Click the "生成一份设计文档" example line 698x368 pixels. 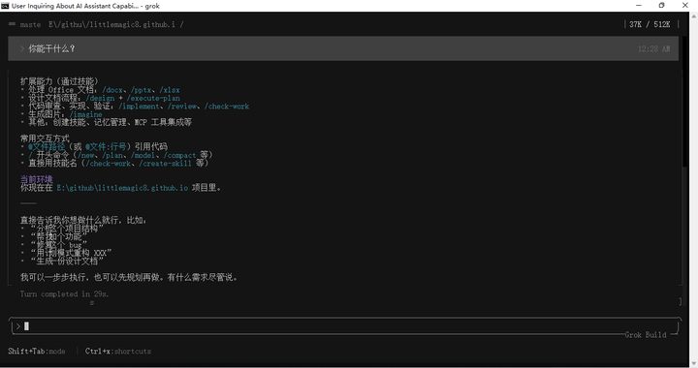coord(67,261)
